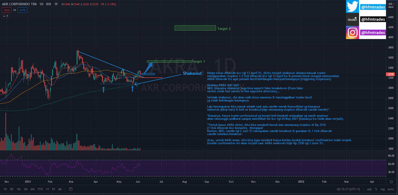The height and width of the screenshot is (195, 398).
Task: Click the AKR CORPORINDO TBK symbol title
Action: (x=19, y=5)
